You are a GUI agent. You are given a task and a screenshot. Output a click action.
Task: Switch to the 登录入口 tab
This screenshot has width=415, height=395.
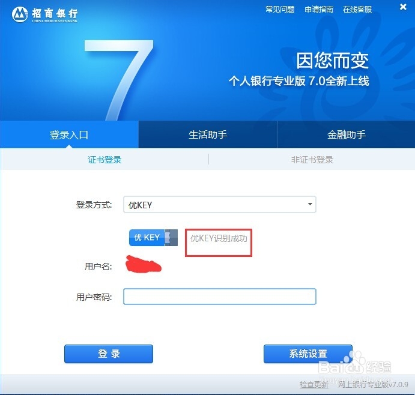click(x=69, y=134)
